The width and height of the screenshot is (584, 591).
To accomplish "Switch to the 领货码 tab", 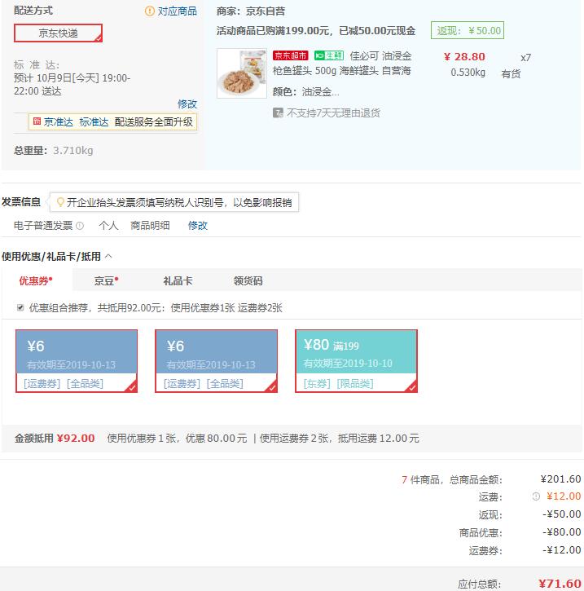I will pos(248,280).
